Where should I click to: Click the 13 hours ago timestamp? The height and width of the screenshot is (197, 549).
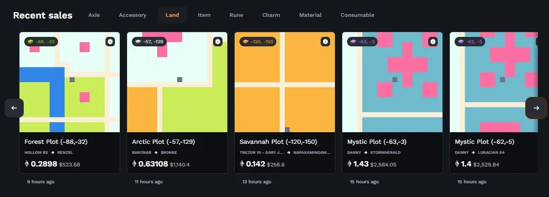[256, 182]
